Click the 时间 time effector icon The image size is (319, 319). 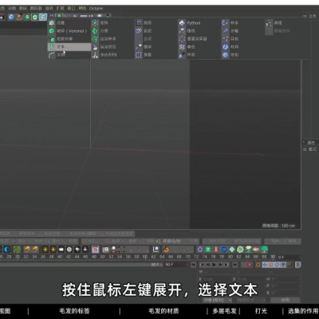click(x=226, y=47)
